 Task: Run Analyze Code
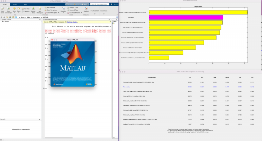tap(73, 8)
